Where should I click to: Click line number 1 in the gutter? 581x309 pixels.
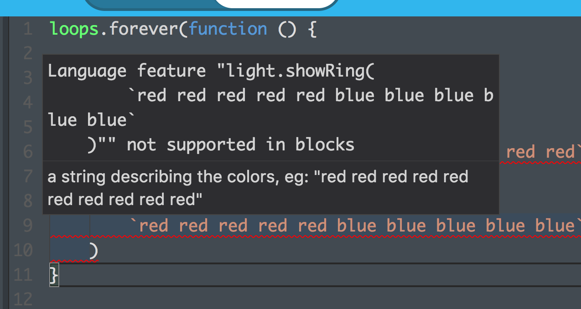click(27, 28)
